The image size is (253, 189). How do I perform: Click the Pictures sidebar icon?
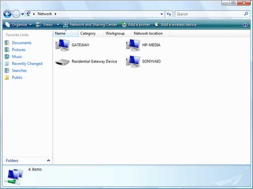pyautogui.click(x=7, y=50)
